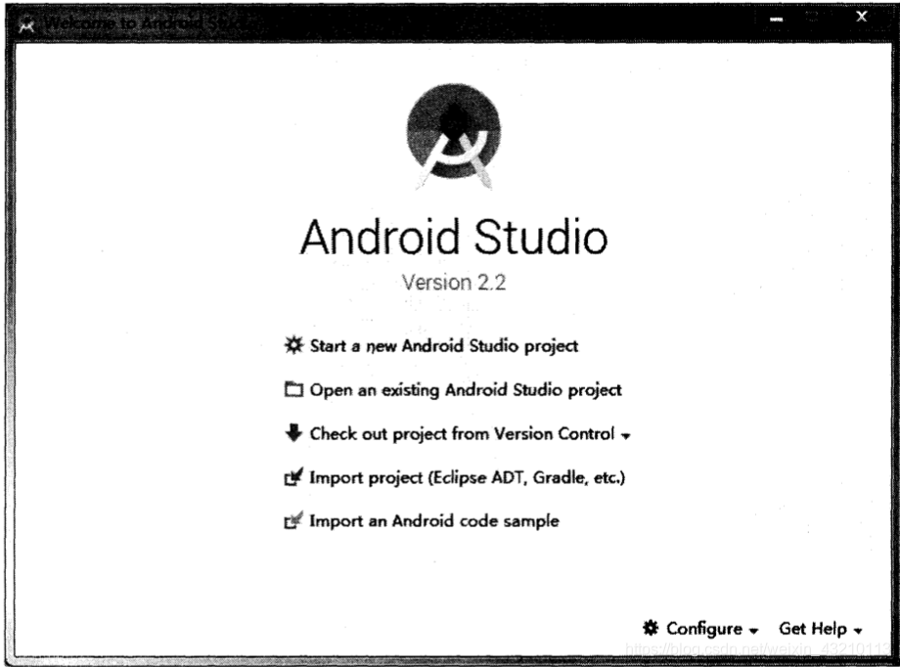Open an existing Android Studio project
The height and width of the screenshot is (667, 900).
point(466,390)
